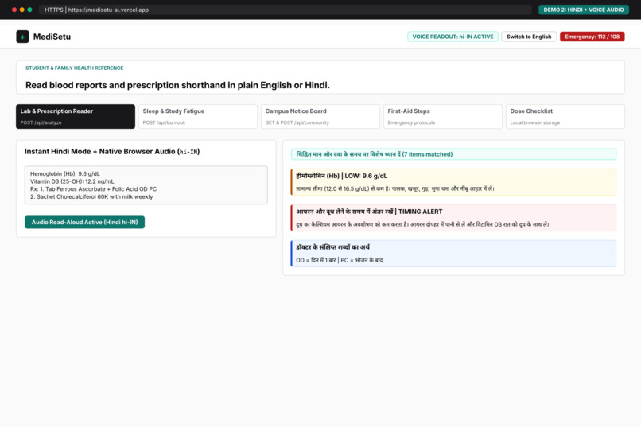Click 'Hemoglobin (Hb): 9.6 g/dL' input line

[x=65, y=173]
